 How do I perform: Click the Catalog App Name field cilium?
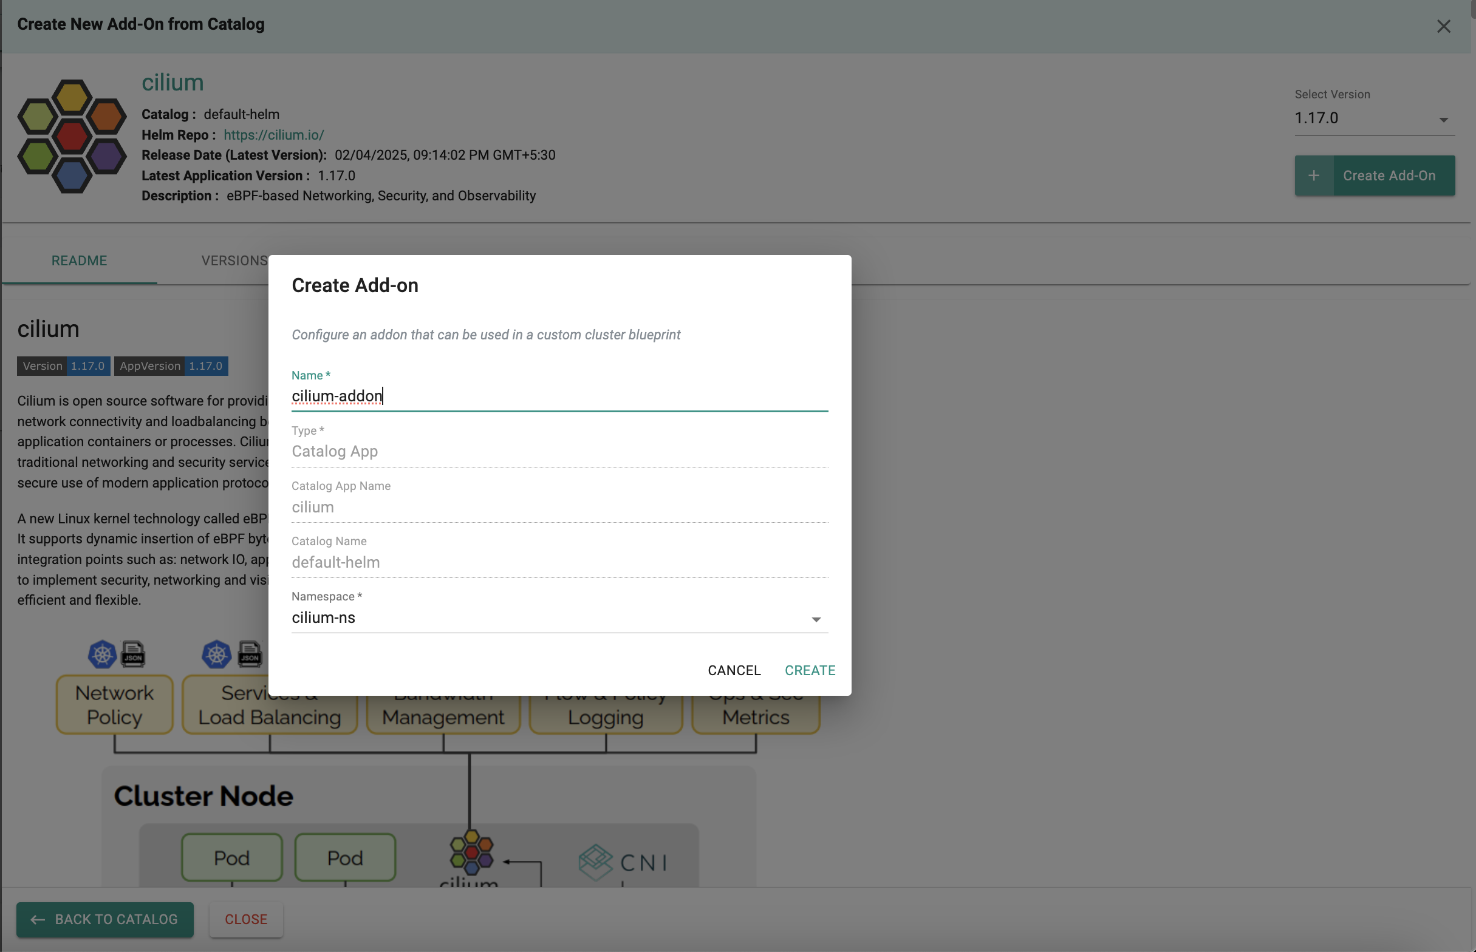[x=559, y=507]
